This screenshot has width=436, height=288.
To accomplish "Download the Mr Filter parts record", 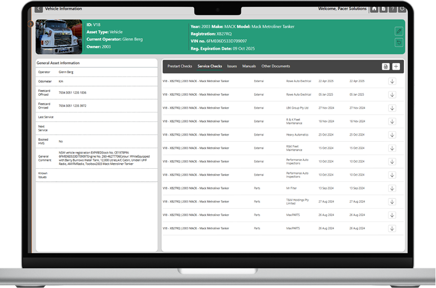I will 392,188.
